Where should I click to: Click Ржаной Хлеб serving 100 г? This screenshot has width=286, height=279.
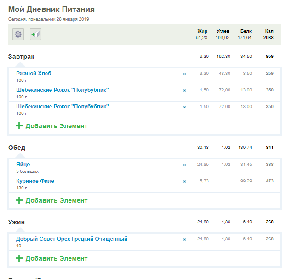pos(22,80)
